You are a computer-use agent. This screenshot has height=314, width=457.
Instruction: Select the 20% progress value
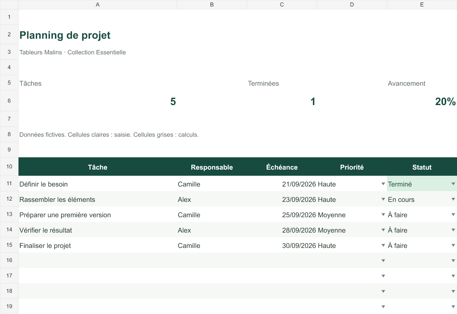[445, 101]
